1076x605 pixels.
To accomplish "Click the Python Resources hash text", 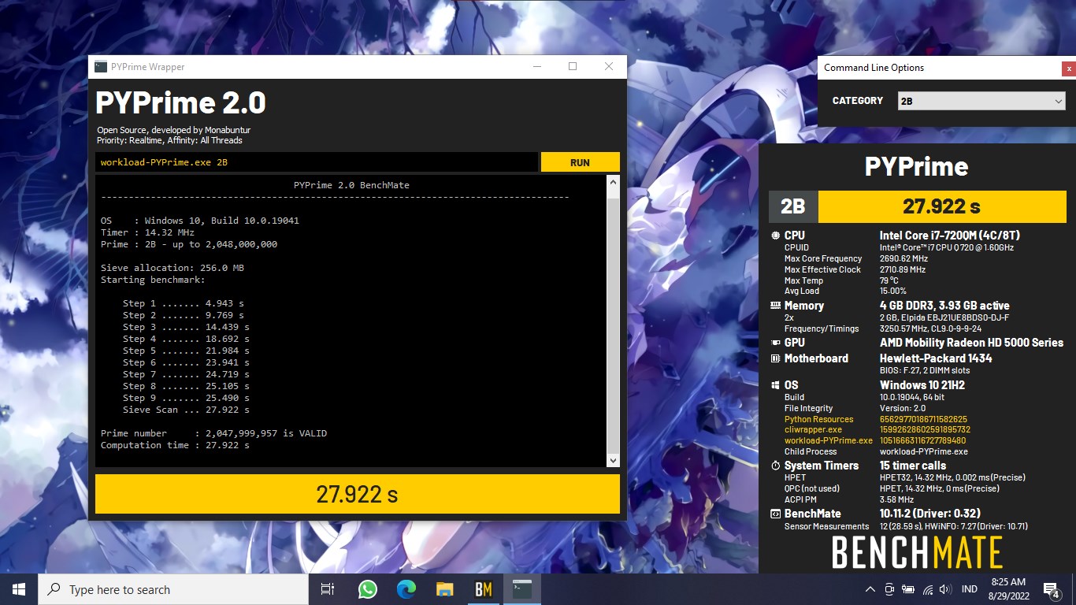I will (x=923, y=419).
